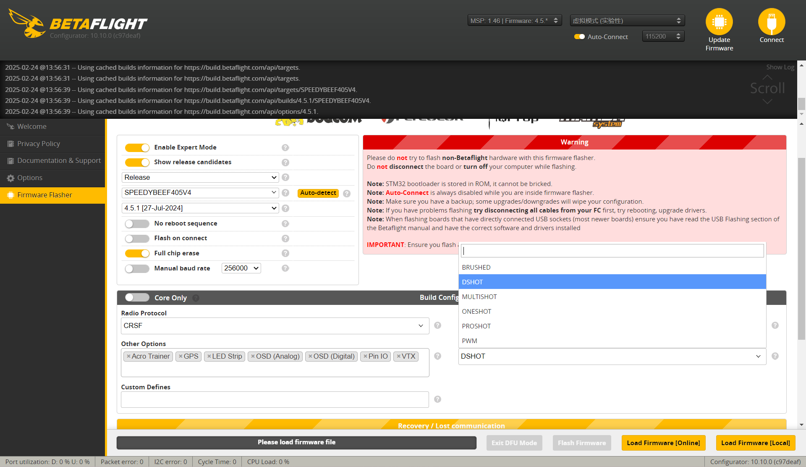Open Documentation & Support sidebar tab
The width and height of the screenshot is (806, 467).
click(x=52, y=160)
